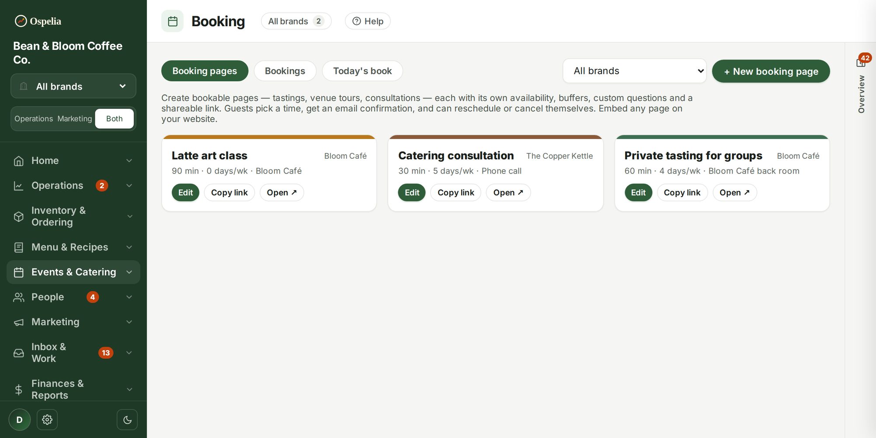
Task: Click the Ospelia logo icon
Action: coord(21,21)
